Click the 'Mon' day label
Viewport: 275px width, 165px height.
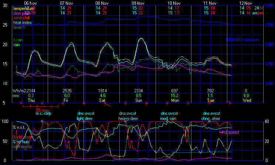point(175,100)
